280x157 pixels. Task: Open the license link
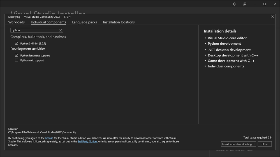(x=49, y=138)
